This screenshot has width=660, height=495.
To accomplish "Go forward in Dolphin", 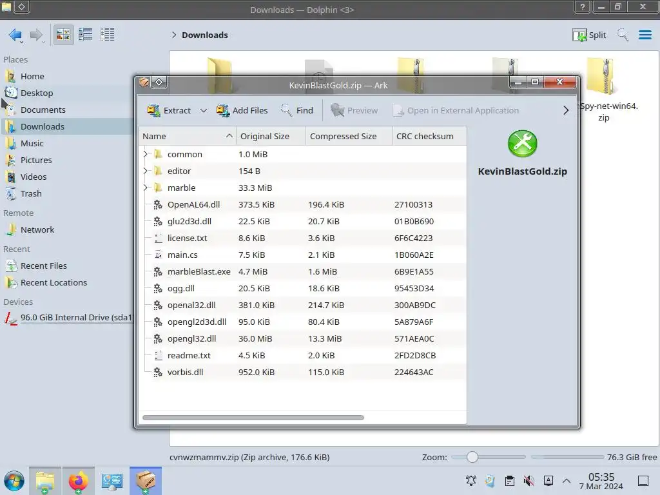I will [x=37, y=35].
